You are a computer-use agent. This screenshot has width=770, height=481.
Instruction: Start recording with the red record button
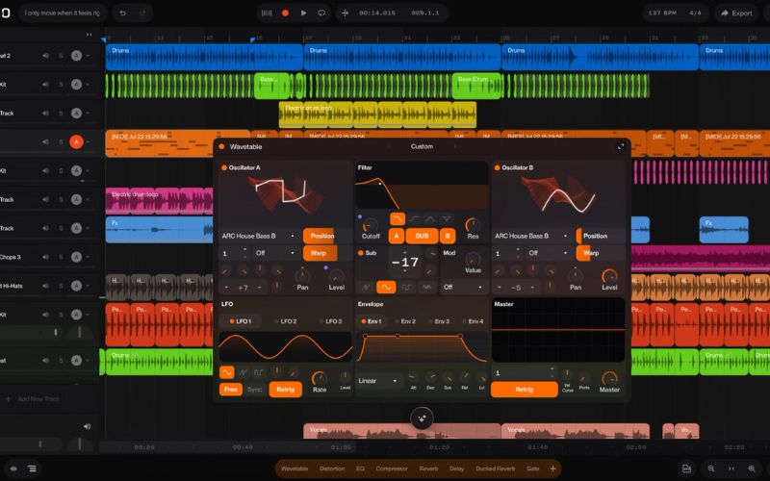(285, 13)
